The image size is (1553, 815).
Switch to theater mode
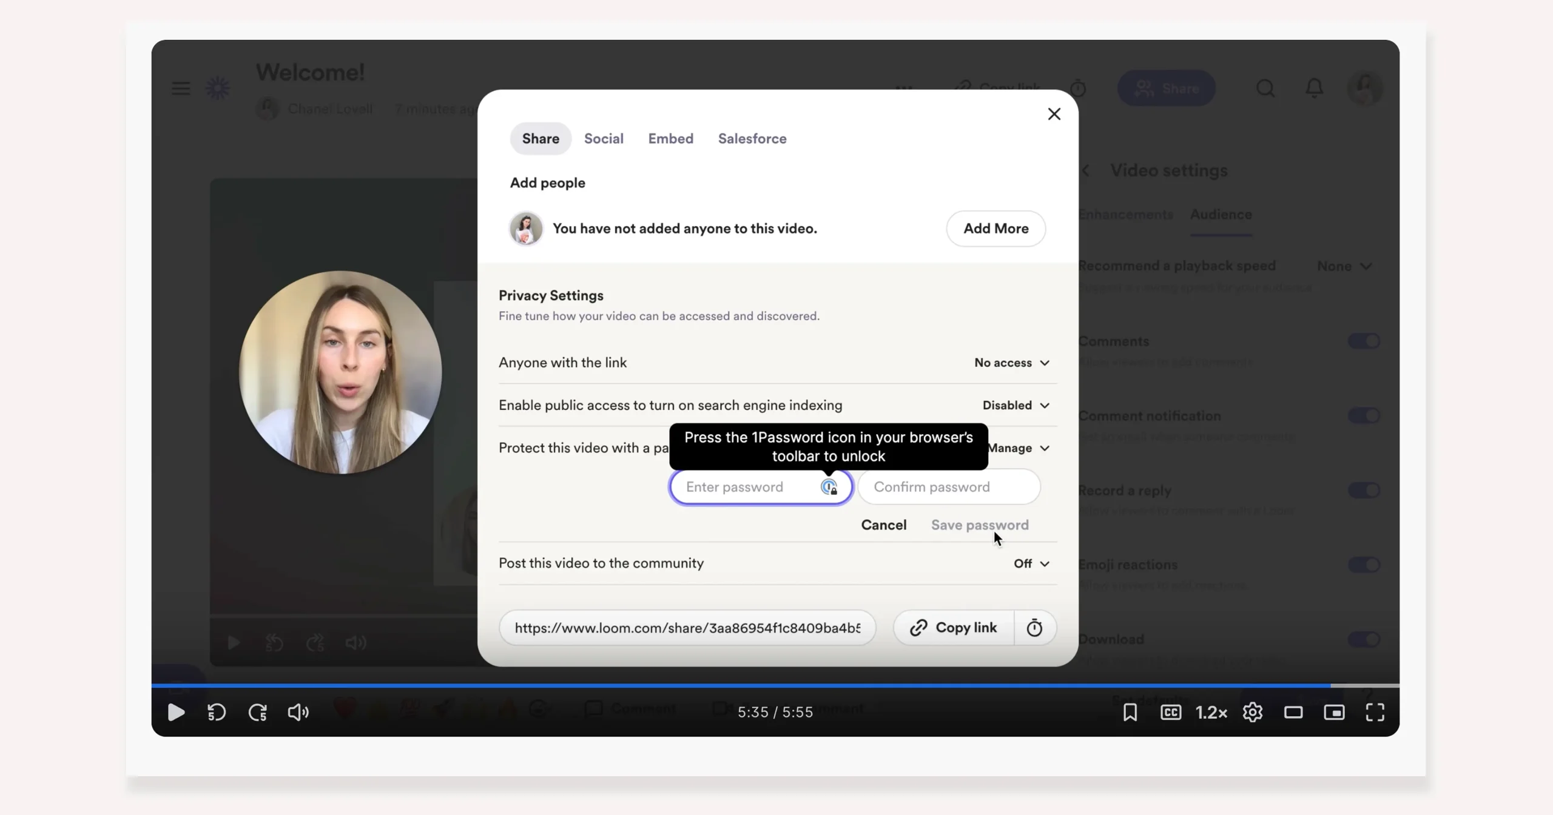[x=1293, y=712]
